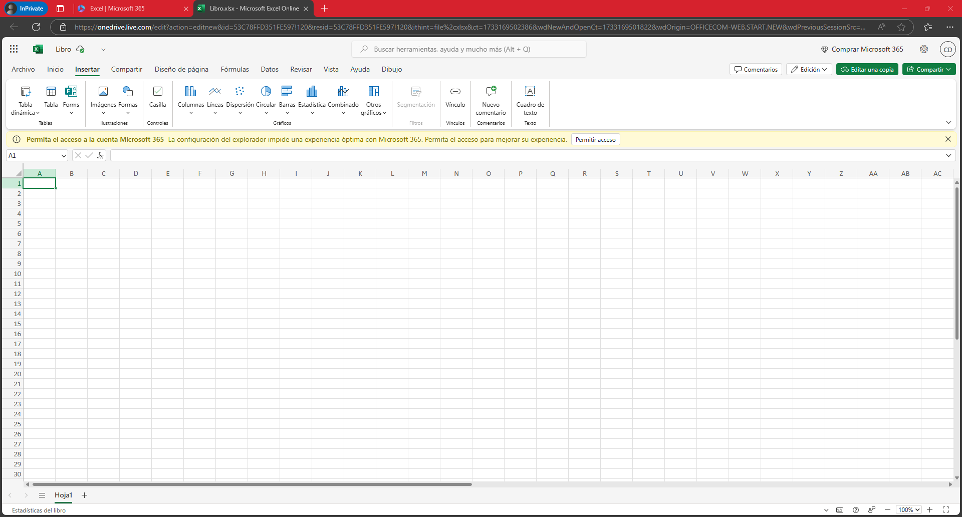Insert a Tabla dinámica pivot table
Screen dimensions: 962x517
coord(25,100)
